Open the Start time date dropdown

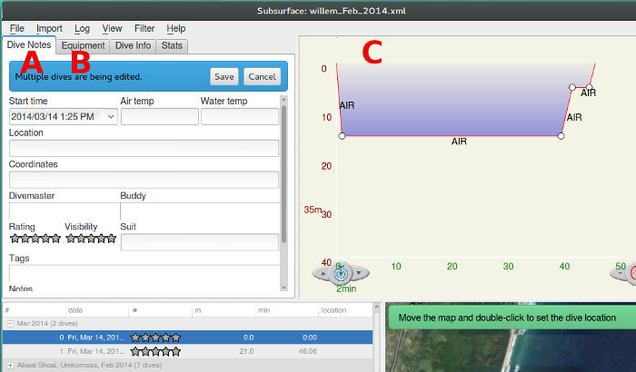point(111,116)
